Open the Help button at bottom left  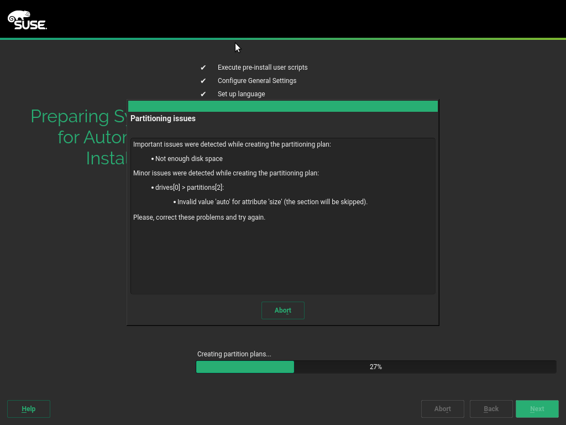(29, 409)
